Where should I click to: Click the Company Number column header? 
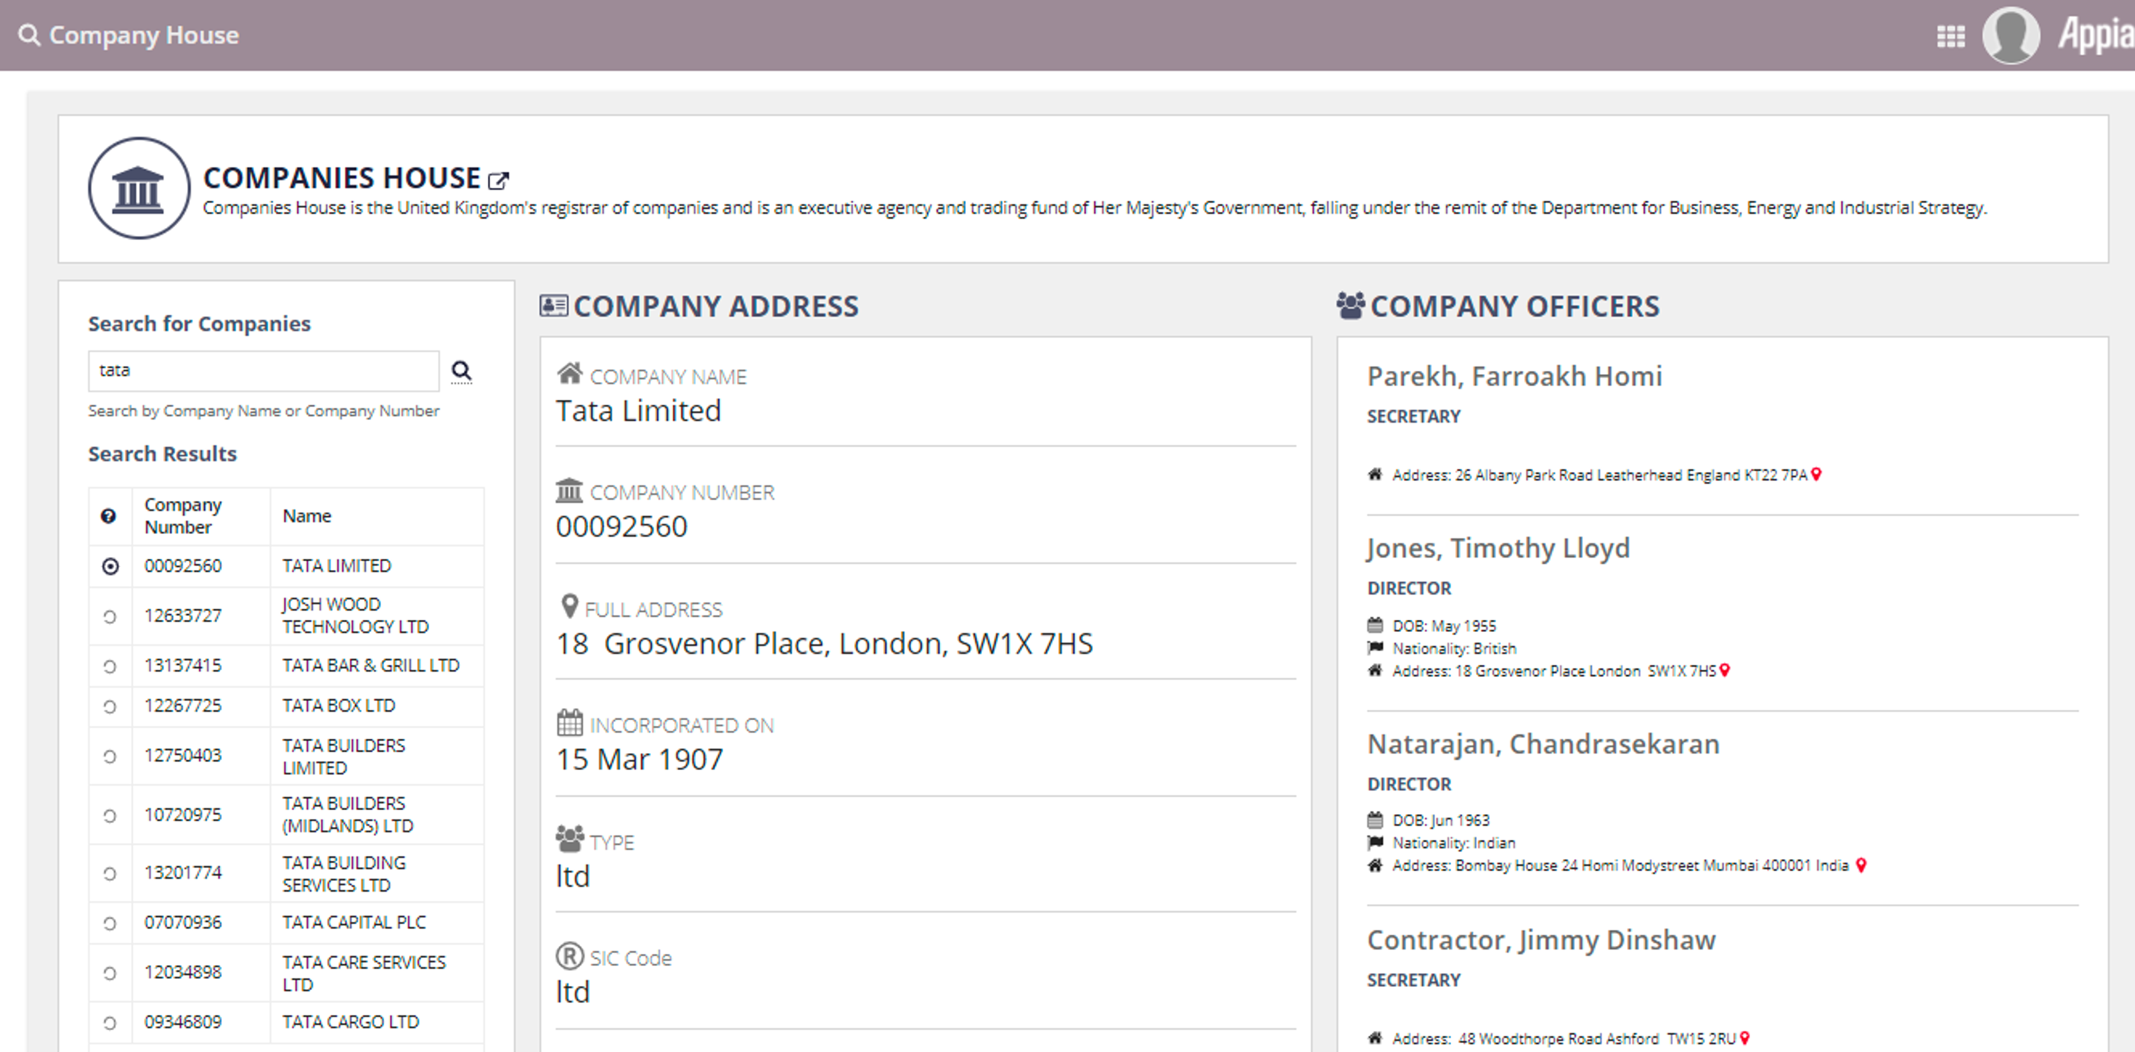tap(183, 516)
